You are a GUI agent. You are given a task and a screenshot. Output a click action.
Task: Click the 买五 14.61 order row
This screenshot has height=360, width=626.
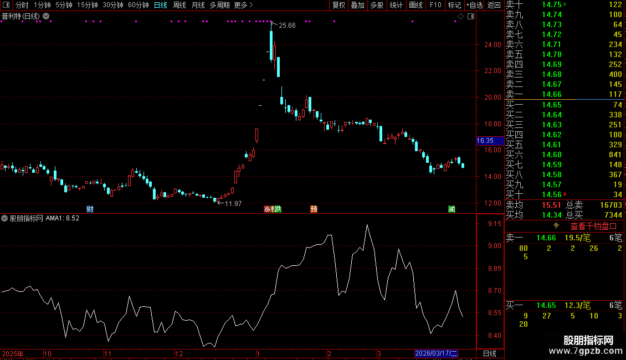pos(564,145)
